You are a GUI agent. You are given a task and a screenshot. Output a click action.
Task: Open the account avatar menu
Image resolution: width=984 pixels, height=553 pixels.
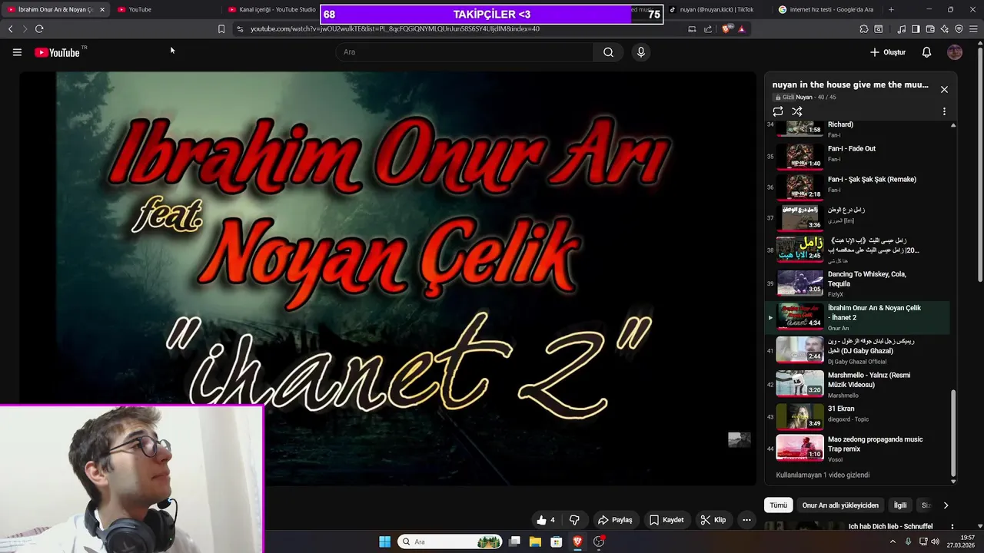tap(955, 52)
